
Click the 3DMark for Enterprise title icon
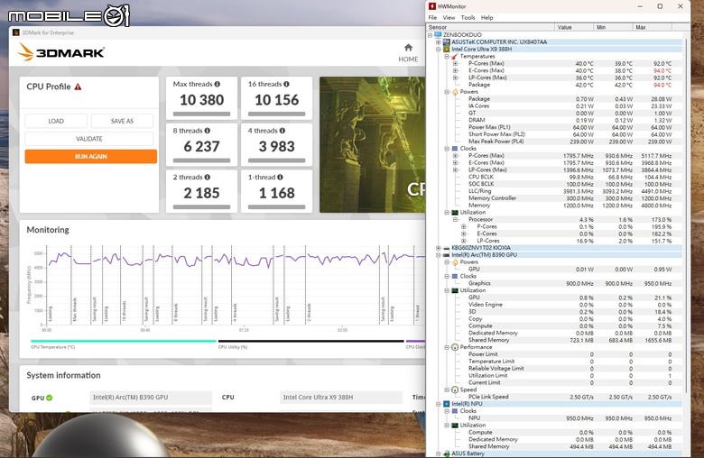pyautogui.click(x=16, y=32)
